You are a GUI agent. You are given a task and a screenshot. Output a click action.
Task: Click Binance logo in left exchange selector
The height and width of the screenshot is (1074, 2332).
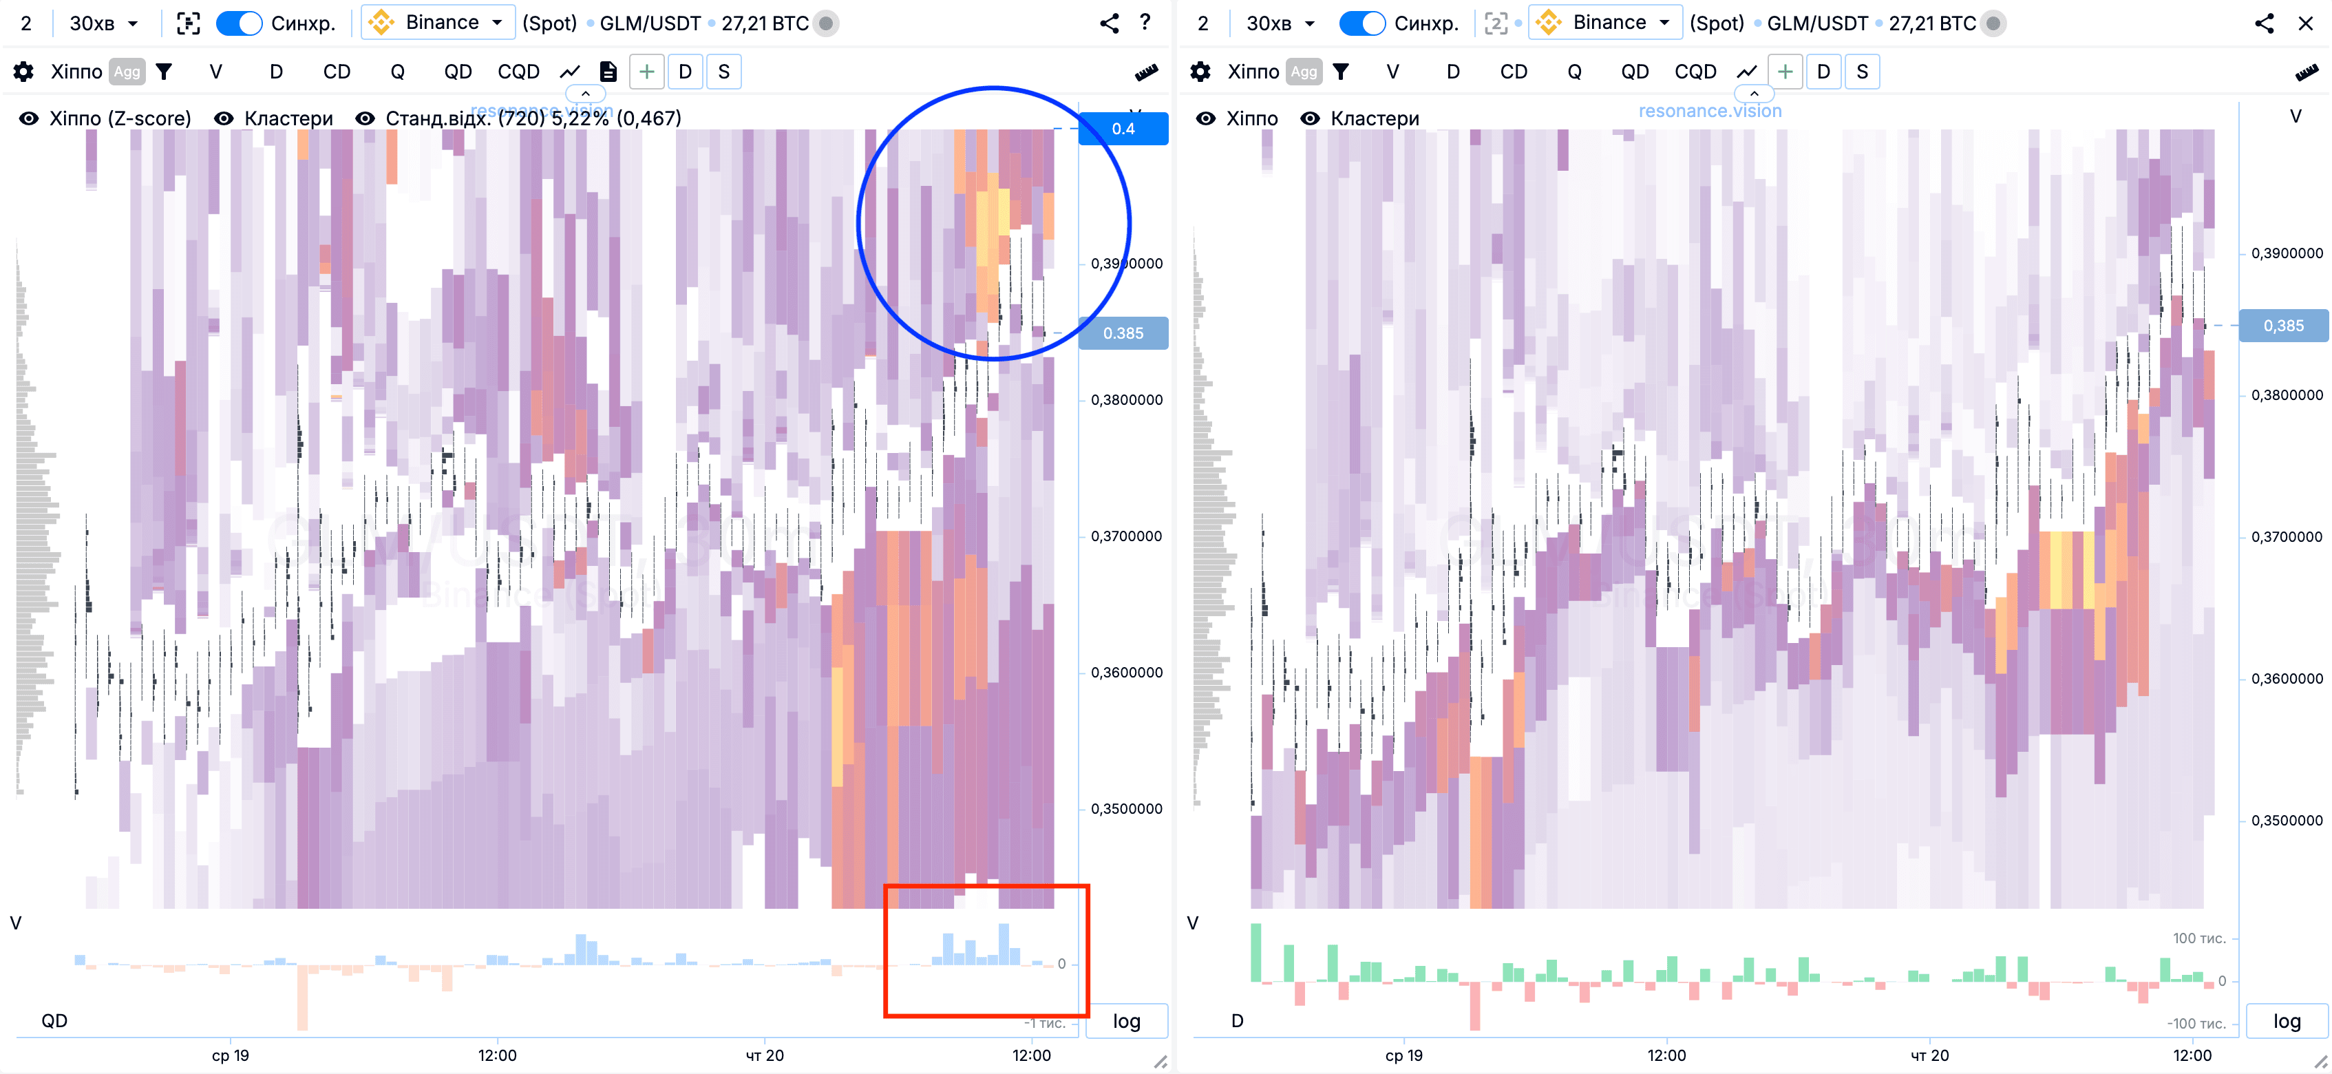(x=382, y=23)
